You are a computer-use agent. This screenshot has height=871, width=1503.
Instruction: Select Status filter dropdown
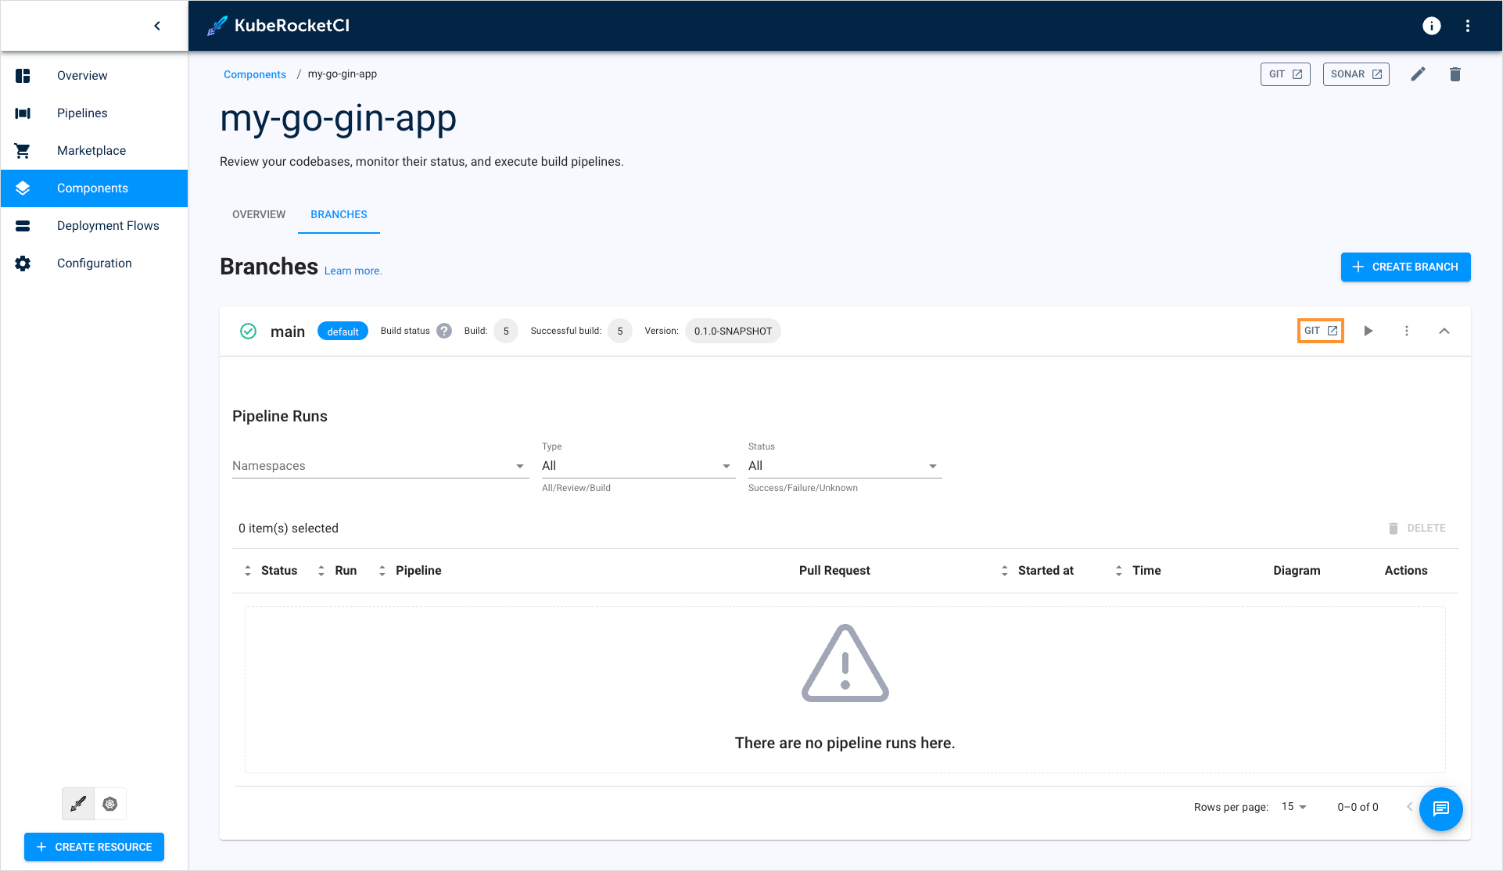click(x=840, y=465)
